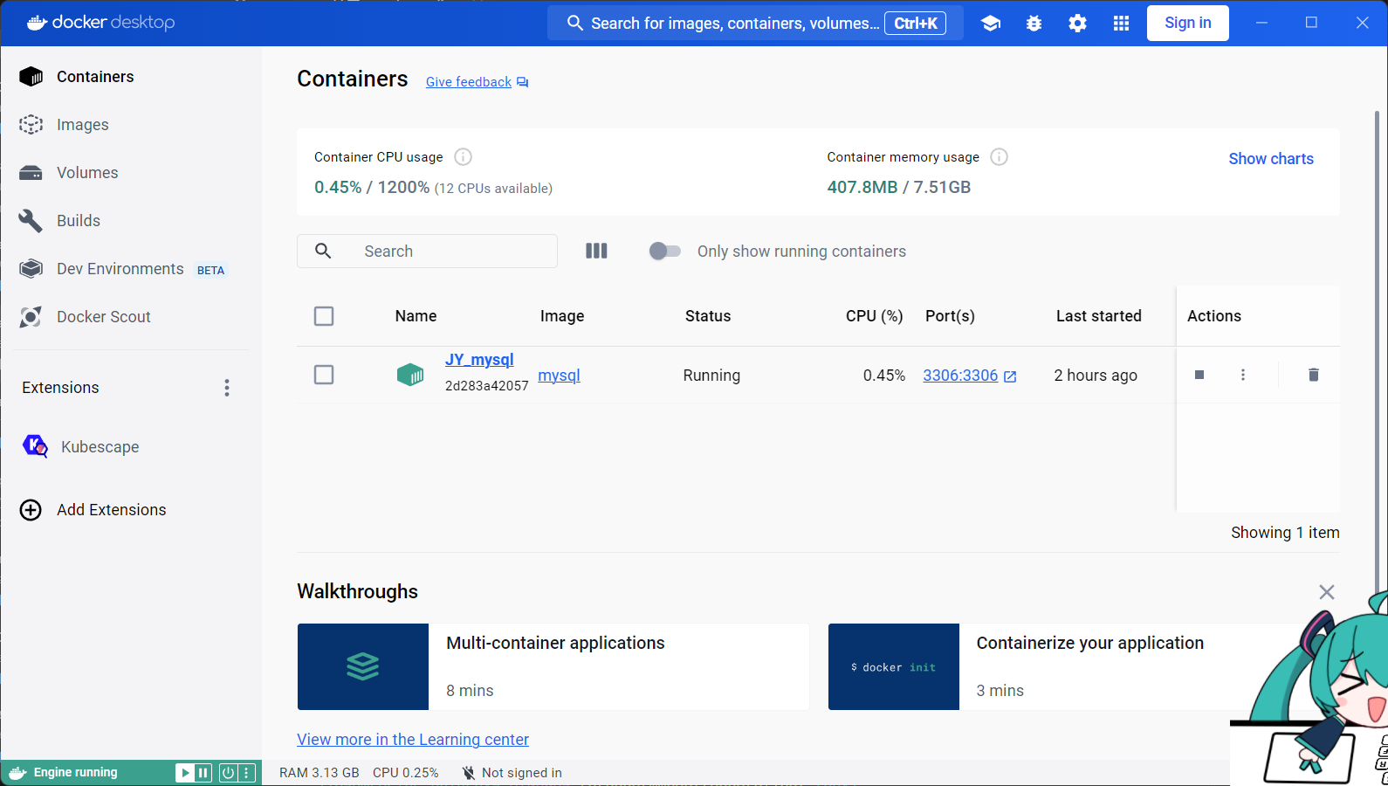The image size is (1388, 786).
Task: Click the CPU usage info icon
Action: pyautogui.click(x=464, y=157)
